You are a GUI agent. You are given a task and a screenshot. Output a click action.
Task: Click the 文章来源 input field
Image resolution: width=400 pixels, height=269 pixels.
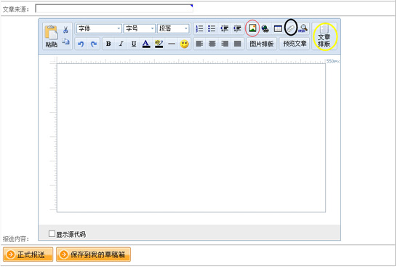114,9
